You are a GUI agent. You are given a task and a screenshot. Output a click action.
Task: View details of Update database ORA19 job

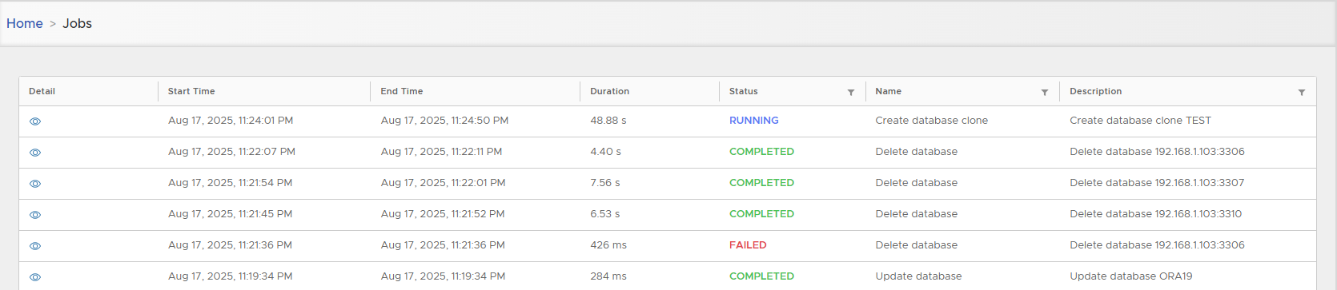pyautogui.click(x=35, y=277)
